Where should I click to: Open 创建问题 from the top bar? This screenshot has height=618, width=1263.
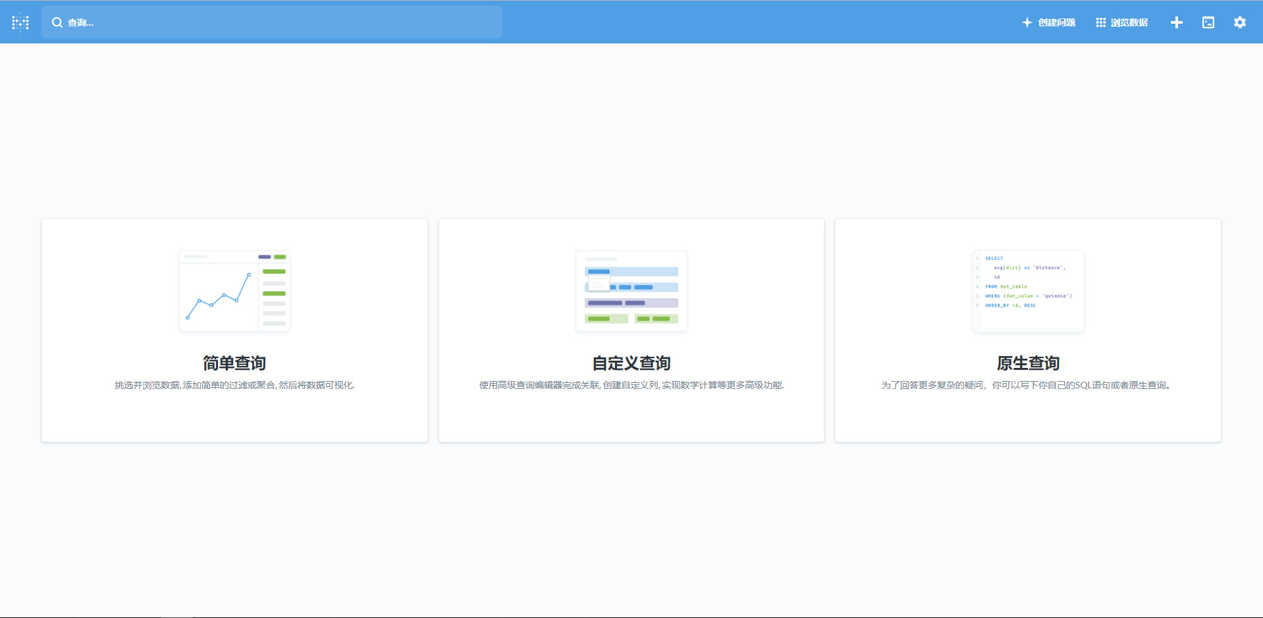1056,22
